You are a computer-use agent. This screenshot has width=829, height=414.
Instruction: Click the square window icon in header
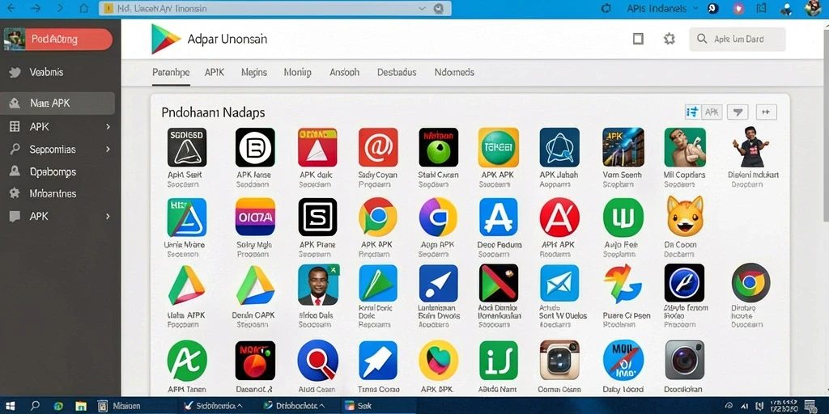638,39
